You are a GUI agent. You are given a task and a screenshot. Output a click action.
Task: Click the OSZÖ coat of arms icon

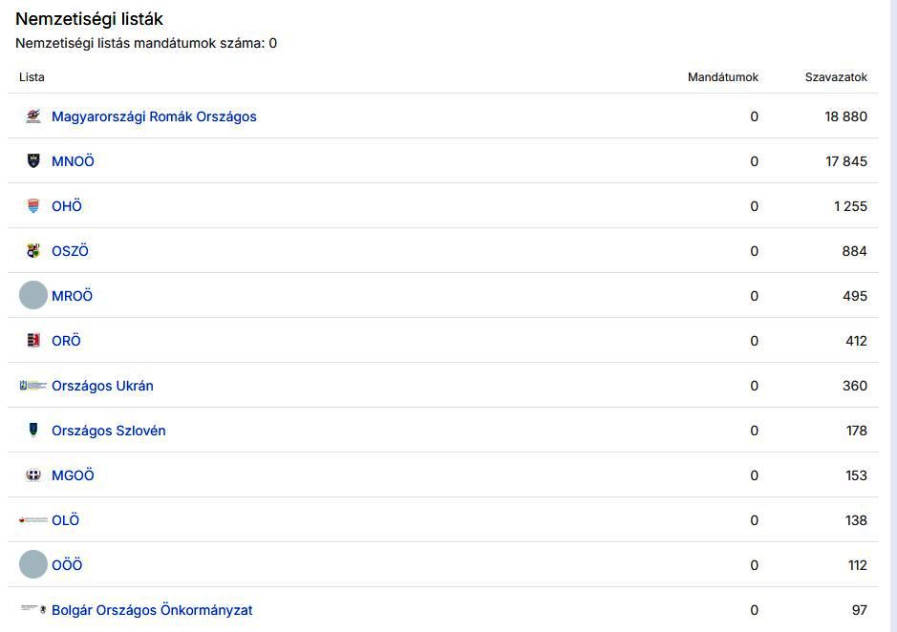pyautogui.click(x=33, y=251)
